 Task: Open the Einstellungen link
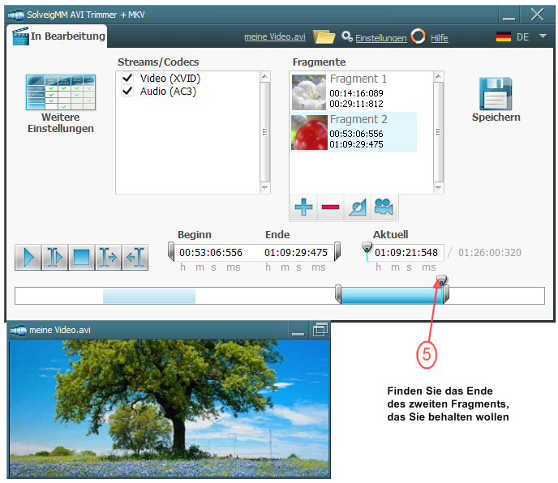(x=380, y=38)
